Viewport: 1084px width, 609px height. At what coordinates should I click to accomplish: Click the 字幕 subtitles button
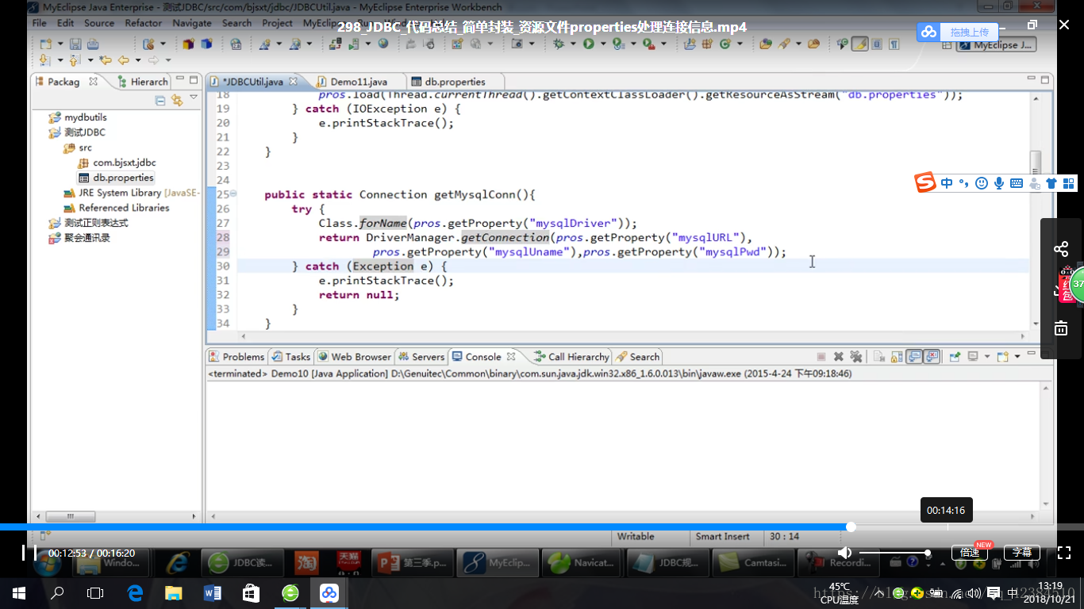[x=1022, y=553]
